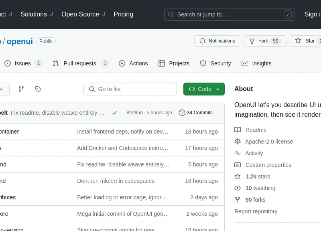Click the tags icon next to branches
The width and height of the screenshot is (321, 231).
click(38, 89)
